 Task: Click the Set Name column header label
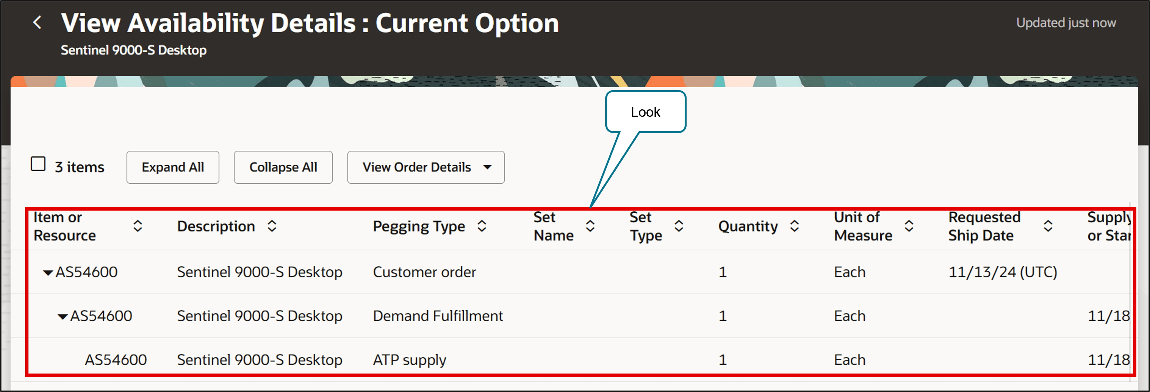pyautogui.click(x=554, y=226)
